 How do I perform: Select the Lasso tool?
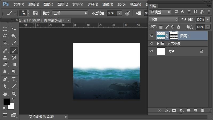click(x=5, y=36)
